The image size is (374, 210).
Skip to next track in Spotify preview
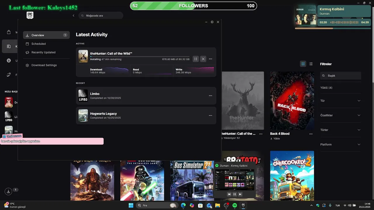[240, 194]
